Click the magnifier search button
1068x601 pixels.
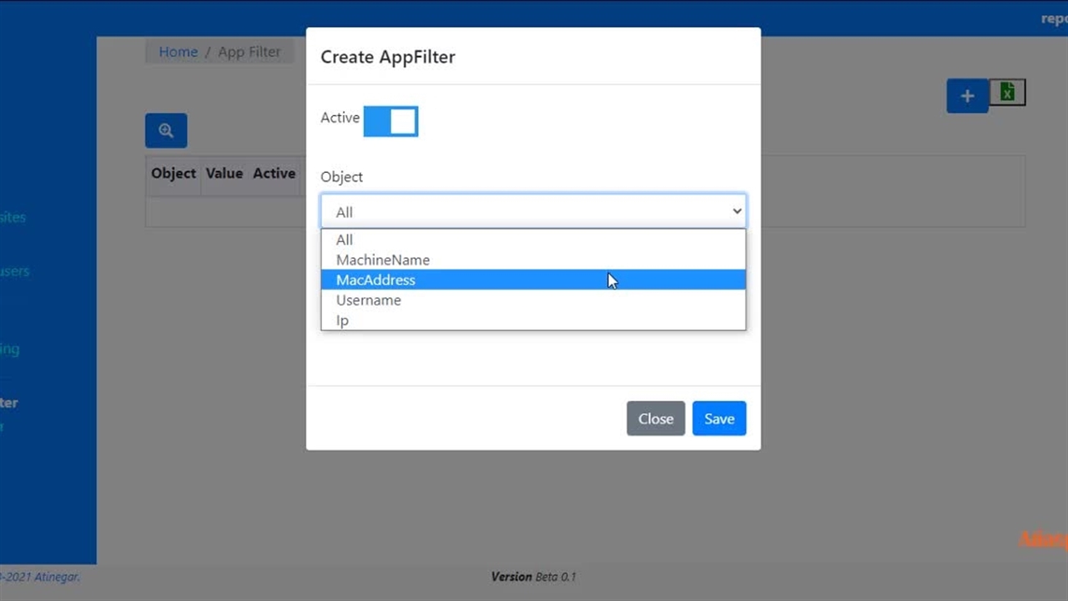(166, 131)
